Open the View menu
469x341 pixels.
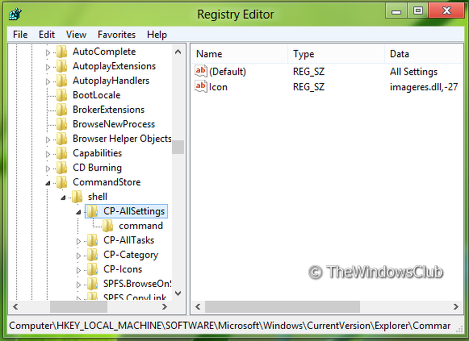tap(76, 35)
